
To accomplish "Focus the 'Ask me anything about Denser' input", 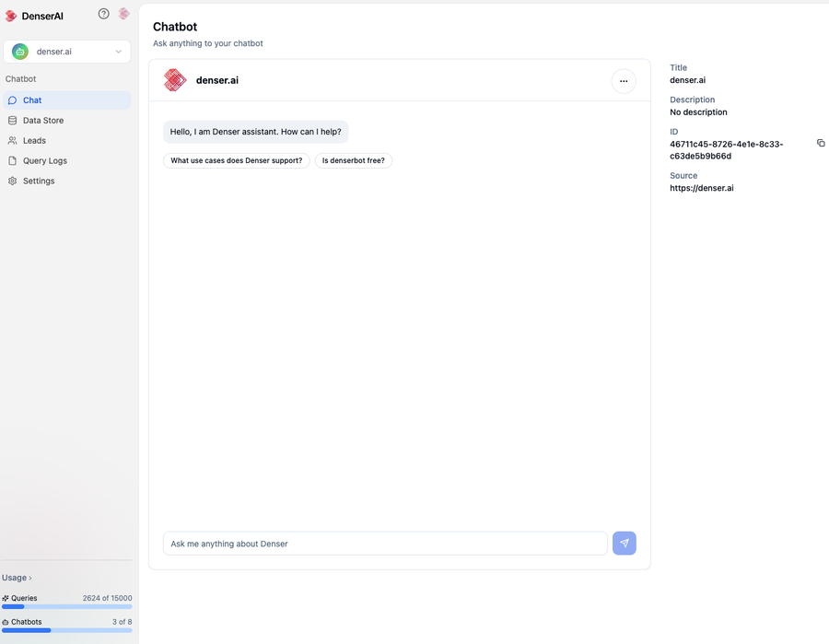I will pos(385,544).
